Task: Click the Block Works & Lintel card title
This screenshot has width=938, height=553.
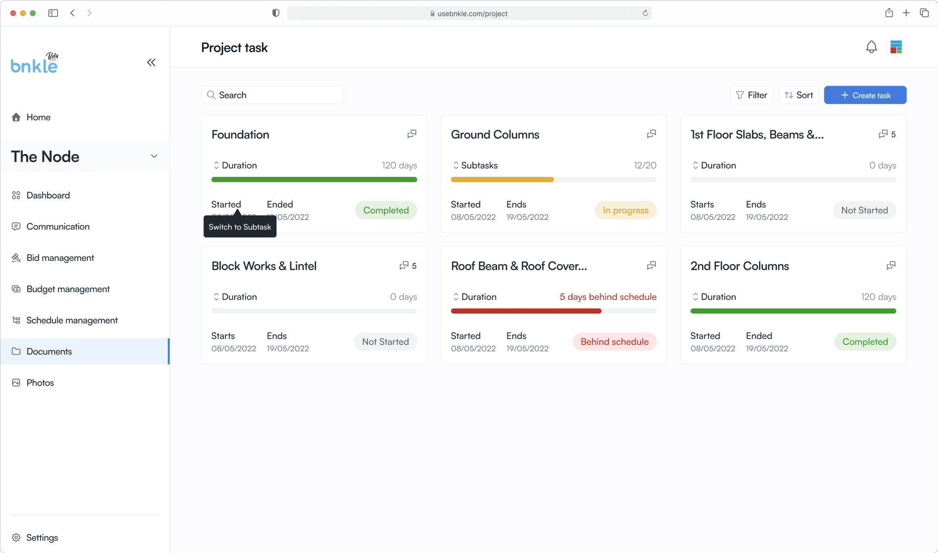Action: 264,266
